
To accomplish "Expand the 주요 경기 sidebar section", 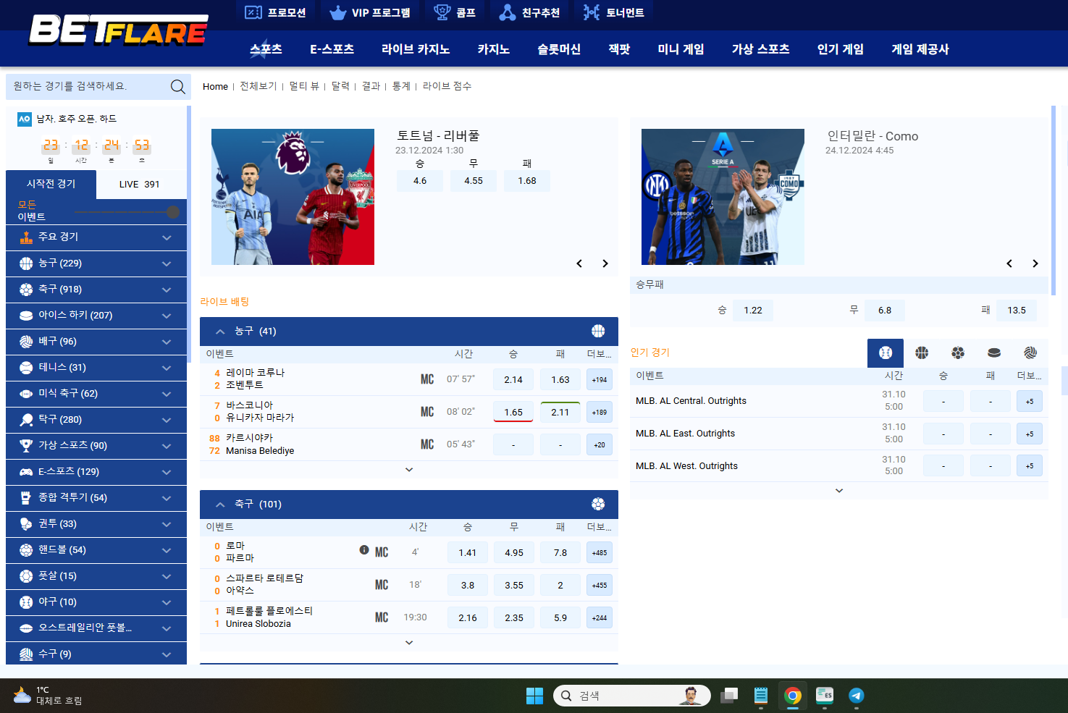I will (x=96, y=237).
